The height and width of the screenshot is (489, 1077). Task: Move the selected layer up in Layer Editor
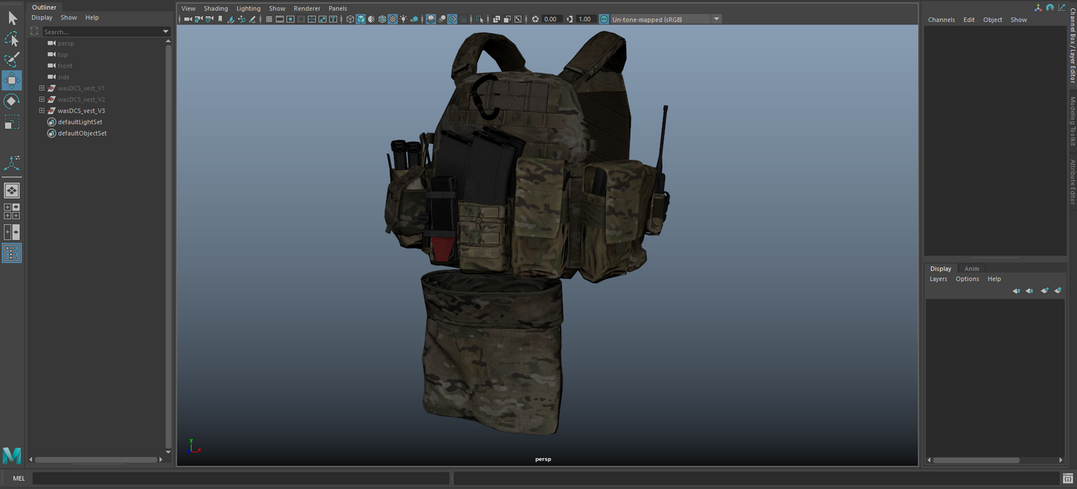coord(1017,291)
